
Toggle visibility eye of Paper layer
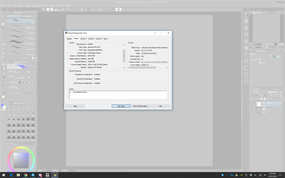point(251,110)
